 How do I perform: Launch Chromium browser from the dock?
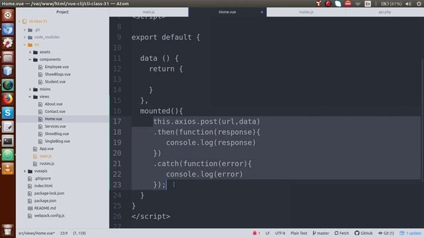(x=7, y=29)
